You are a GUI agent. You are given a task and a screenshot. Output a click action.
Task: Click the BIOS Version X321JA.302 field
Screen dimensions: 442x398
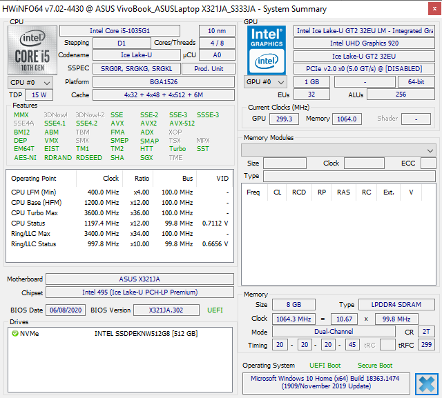pyautogui.click(x=165, y=310)
